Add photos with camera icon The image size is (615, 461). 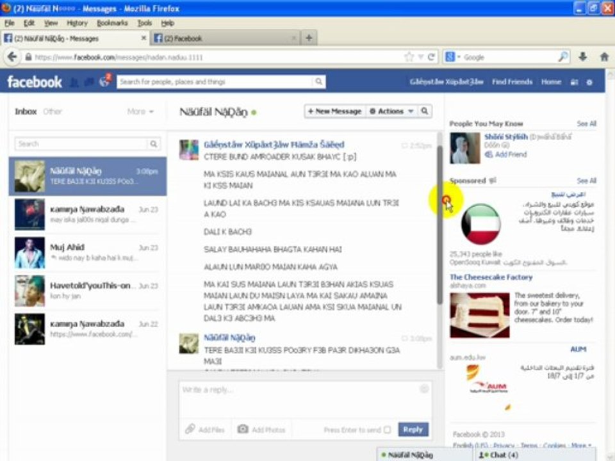coord(243,429)
